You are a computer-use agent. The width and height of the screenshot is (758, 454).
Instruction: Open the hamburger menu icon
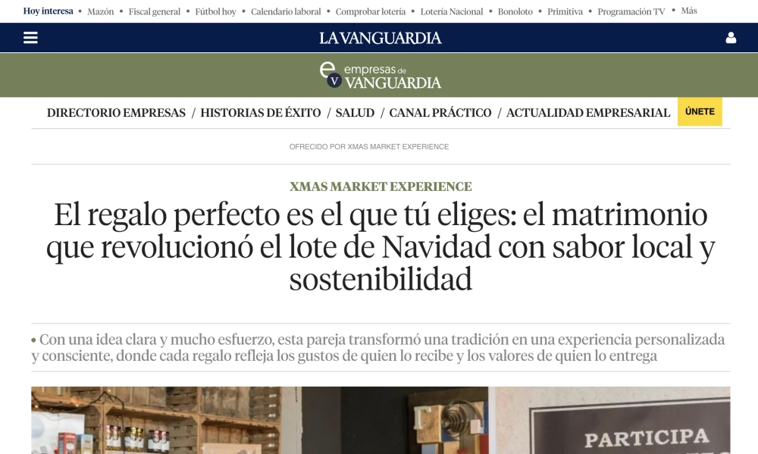click(30, 38)
